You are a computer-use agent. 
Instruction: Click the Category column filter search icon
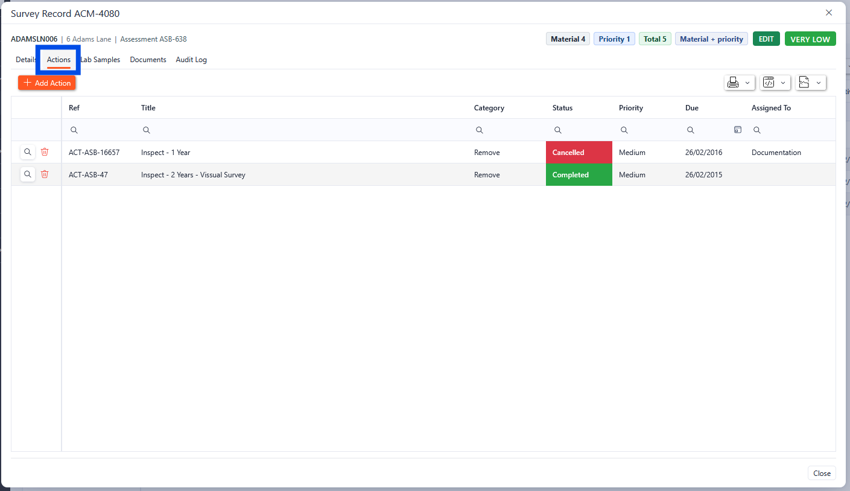pyautogui.click(x=480, y=130)
